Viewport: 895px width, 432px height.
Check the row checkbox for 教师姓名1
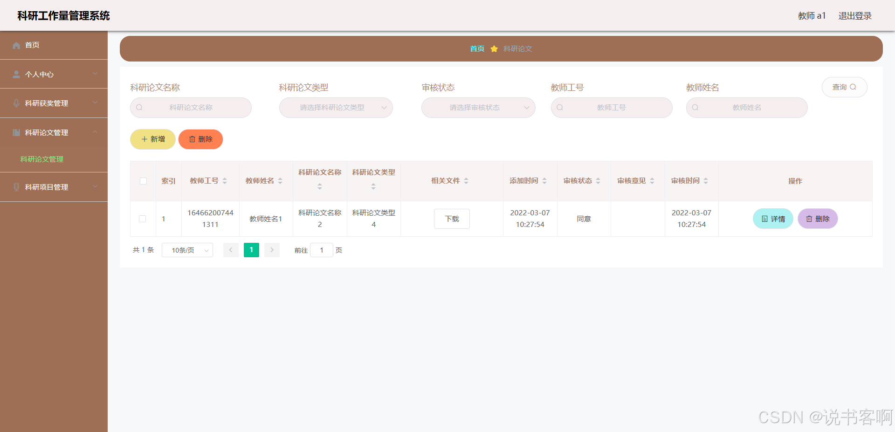143,219
